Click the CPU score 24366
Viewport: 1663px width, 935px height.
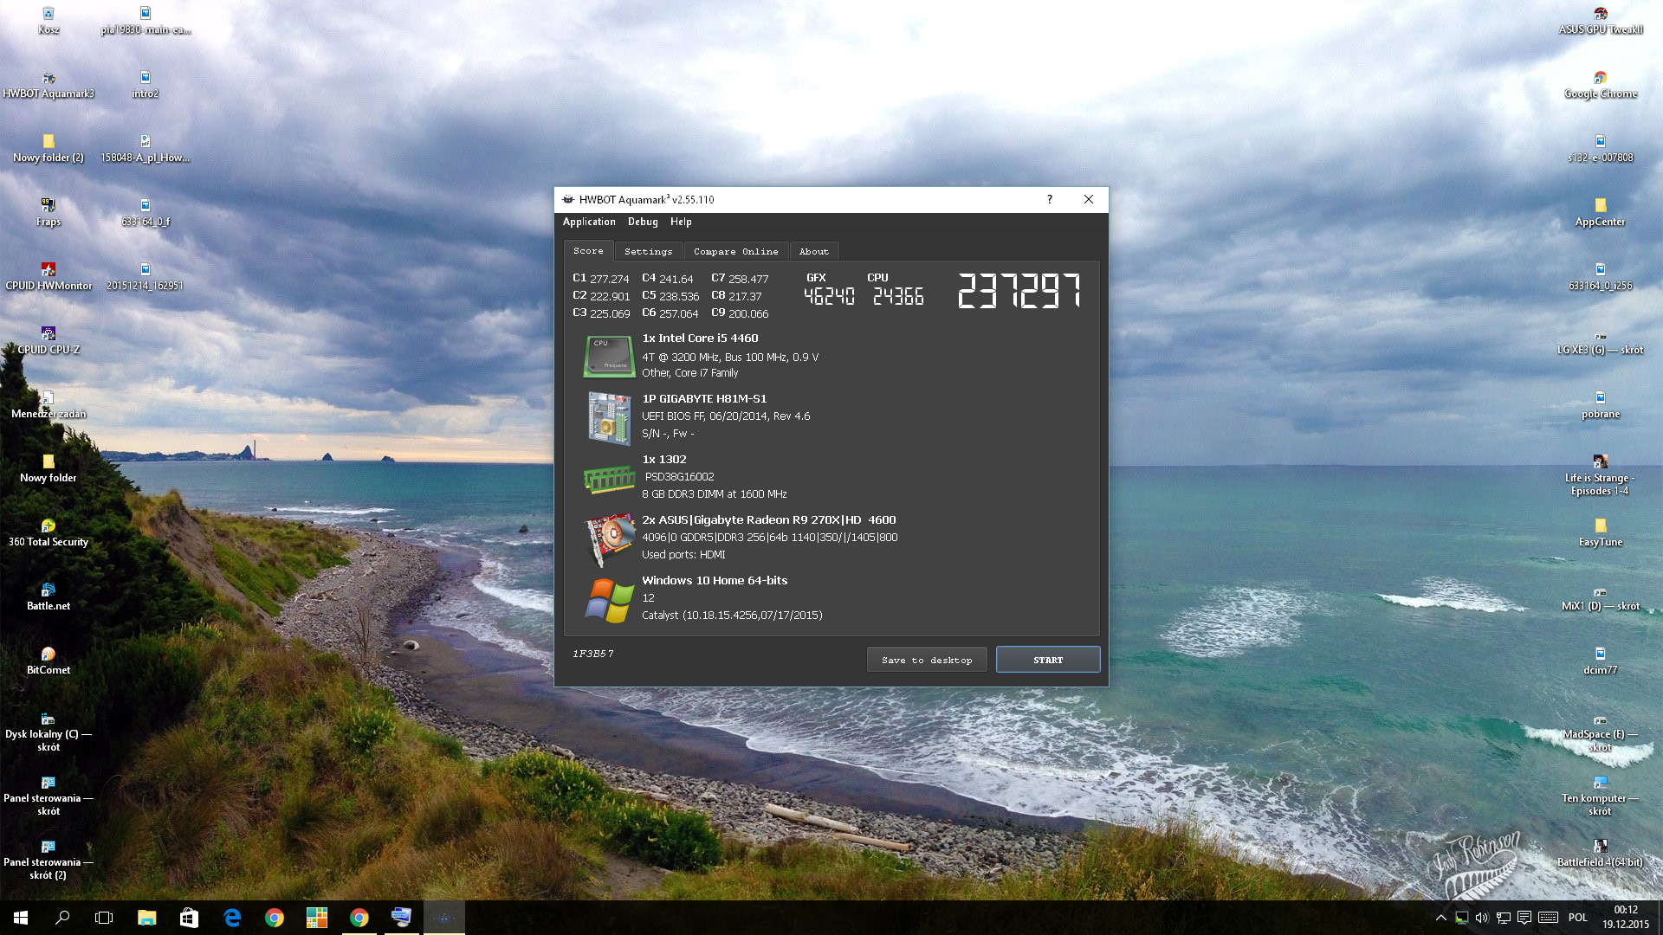click(898, 297)
